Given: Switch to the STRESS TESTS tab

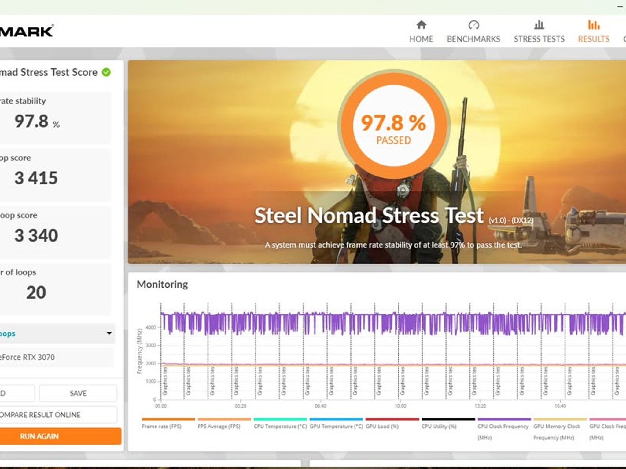Looking at the screenshot, I should pos(539,39).
